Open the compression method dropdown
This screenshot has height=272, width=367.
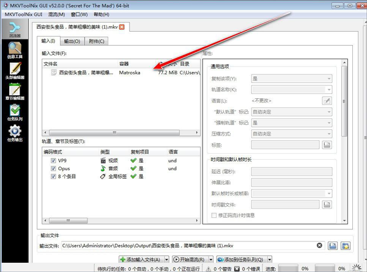click(292, 134)
